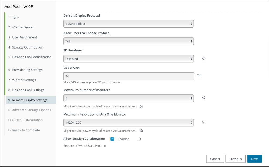Select the Storage Optimization wizard step
The height and width of the screenshot is (167, 269).
[x=27, y=48]
